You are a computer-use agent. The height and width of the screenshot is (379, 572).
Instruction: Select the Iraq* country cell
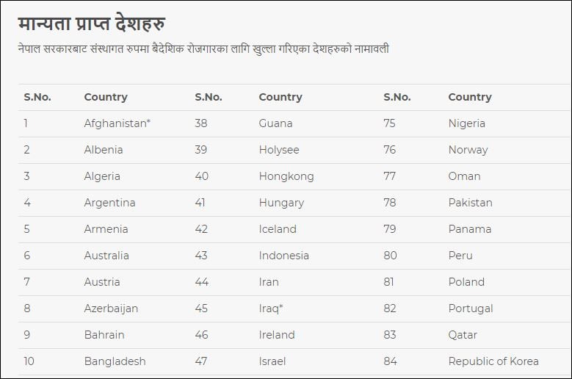click(271, 308)
